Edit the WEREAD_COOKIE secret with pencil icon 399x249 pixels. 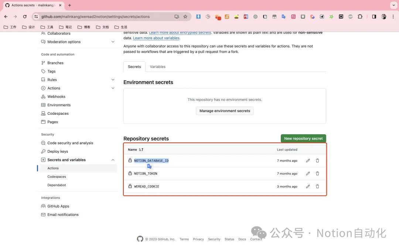pyautogui.click(x=308, y=187)
